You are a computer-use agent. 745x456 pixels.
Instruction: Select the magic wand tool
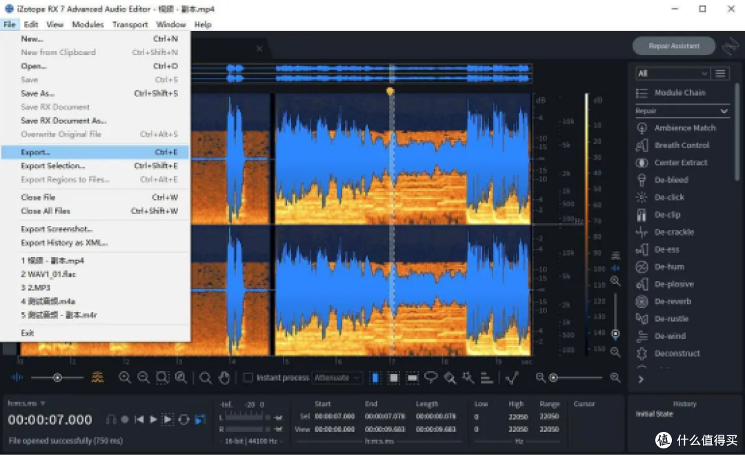click(x=468, y=377)
